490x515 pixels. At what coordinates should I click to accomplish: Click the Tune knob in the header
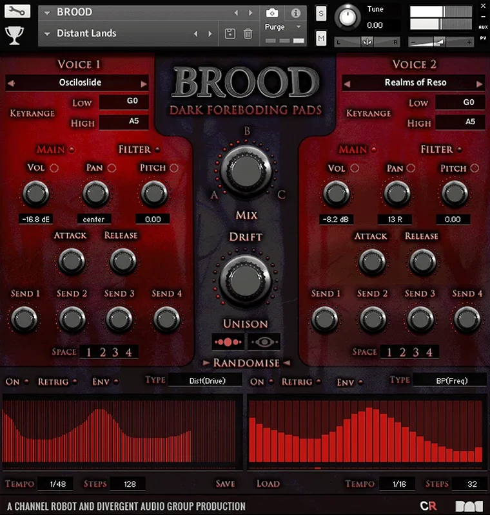click(x=348, y=17)
